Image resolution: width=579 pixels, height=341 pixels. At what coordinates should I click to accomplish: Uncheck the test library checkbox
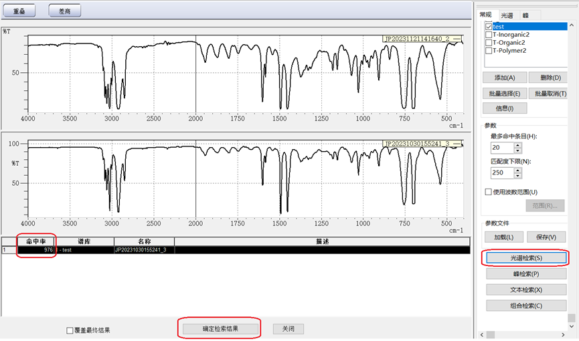488,27
